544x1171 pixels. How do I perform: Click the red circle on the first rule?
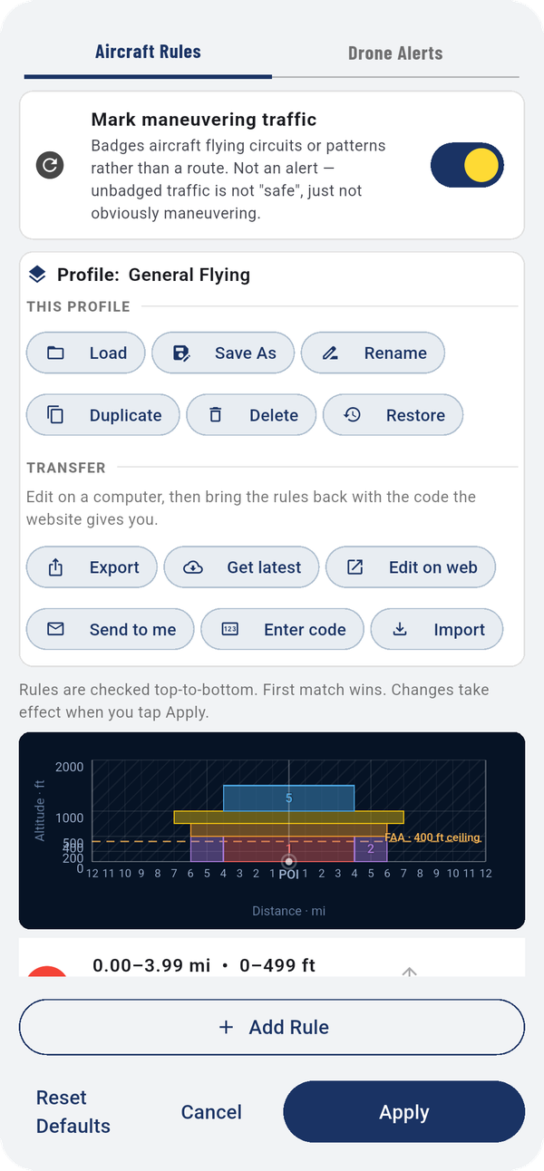(x=47, y=972)
